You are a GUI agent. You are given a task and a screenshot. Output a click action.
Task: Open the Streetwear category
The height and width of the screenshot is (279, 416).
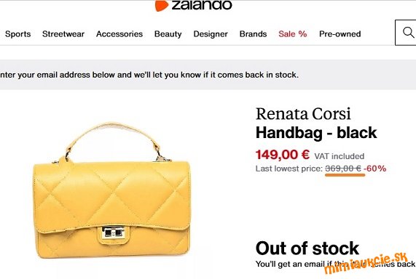coord(63,34)
